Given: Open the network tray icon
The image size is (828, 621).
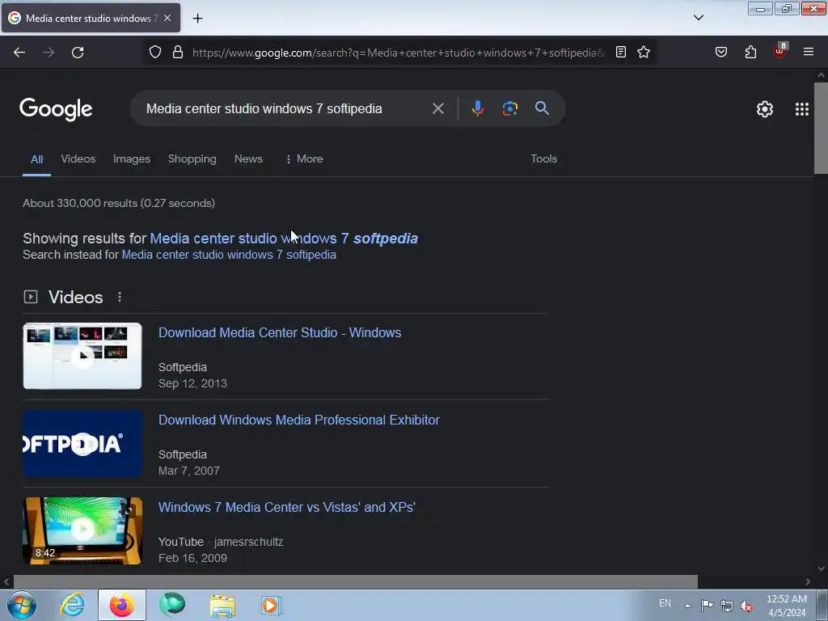Looking at the screenshot, I should pyautogui.click(x=727, y=606).
